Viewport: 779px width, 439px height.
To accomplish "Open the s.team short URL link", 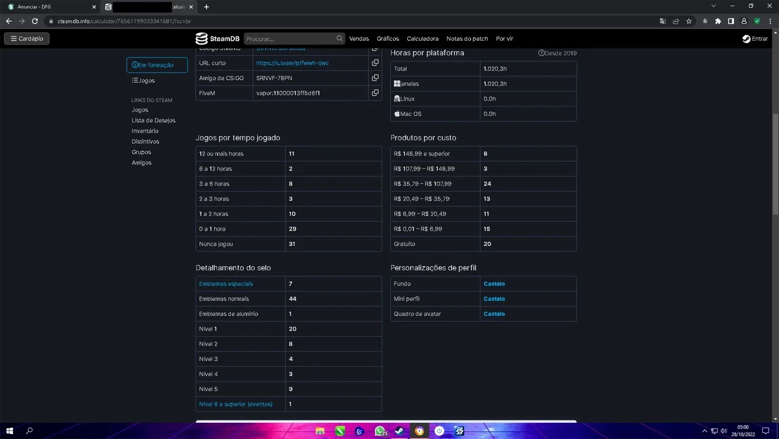I will point(292,63).
